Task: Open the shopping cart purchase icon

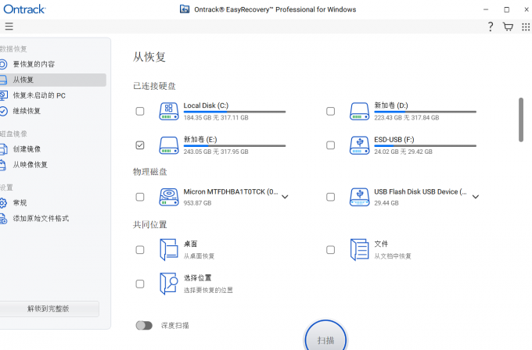Action: pyautogui.click(x=508, y=27)
